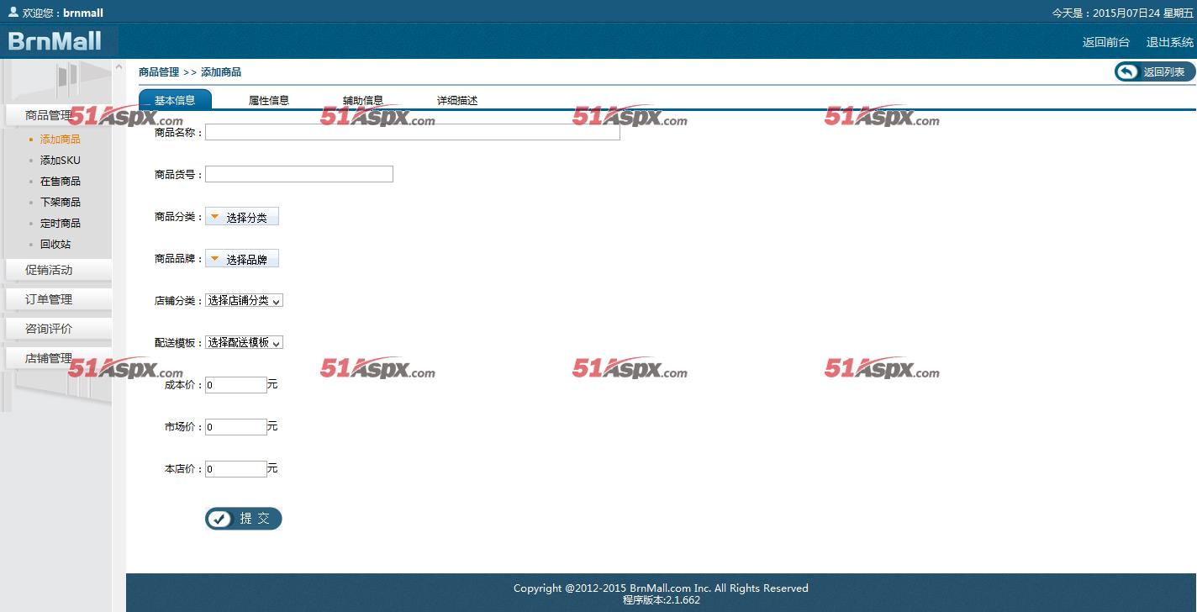Select 添加SKU in the sidebar
This screenshot has width=1197, height=612.
[x=61, y=161]
